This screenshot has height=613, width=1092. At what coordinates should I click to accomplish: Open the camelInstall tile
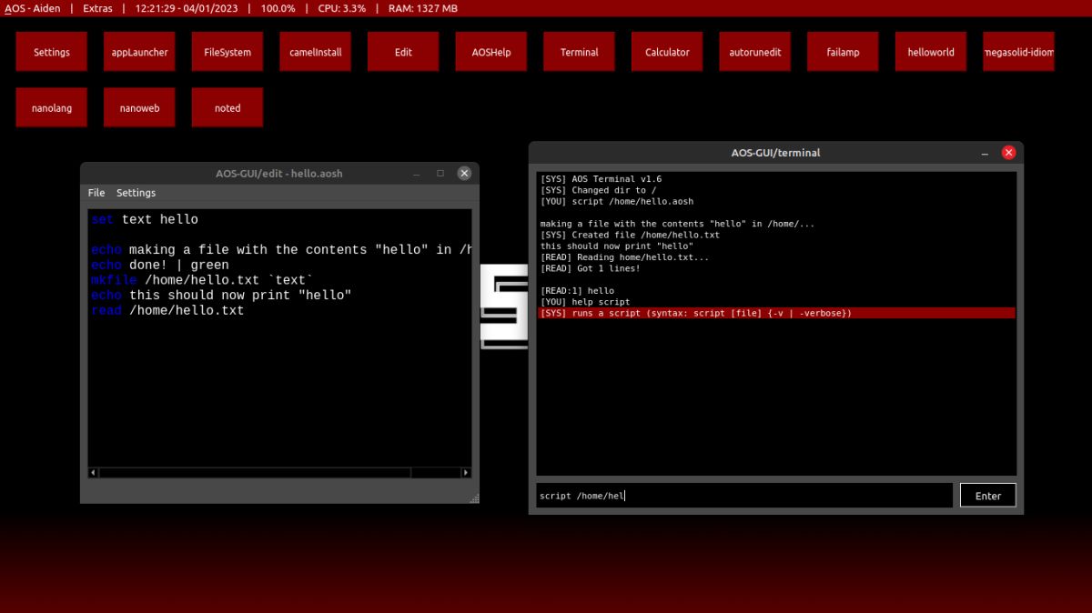(316, 52)
